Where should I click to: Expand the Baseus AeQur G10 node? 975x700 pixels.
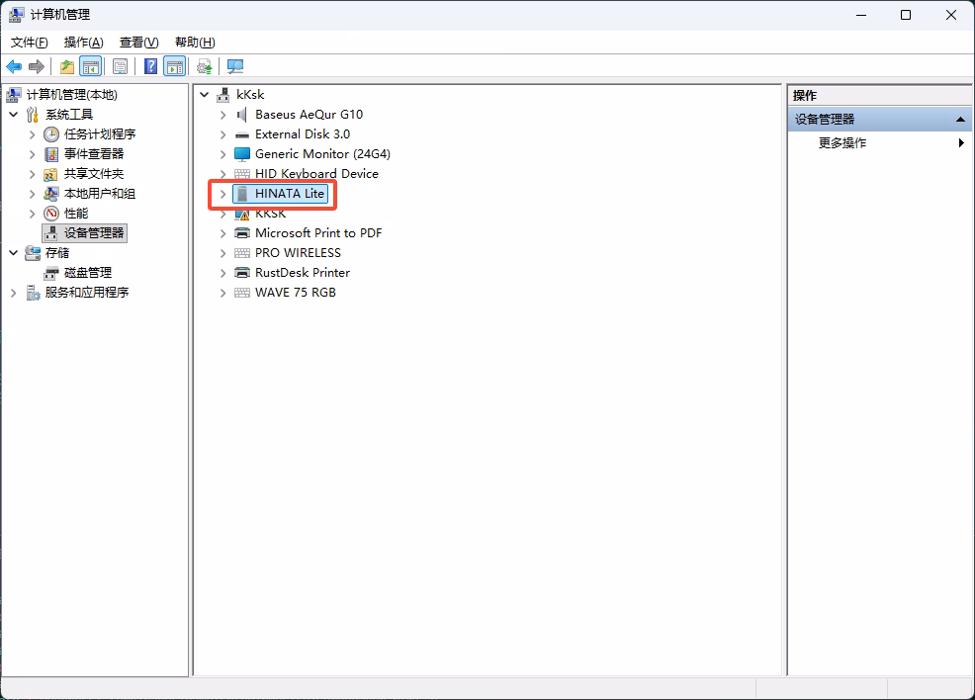[x=222, y=115]
